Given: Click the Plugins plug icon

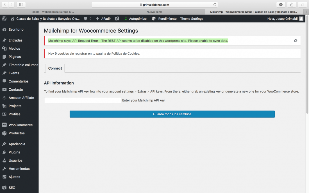Looking at the screenshot, I should pyautogui.click(x=4, y=152).
